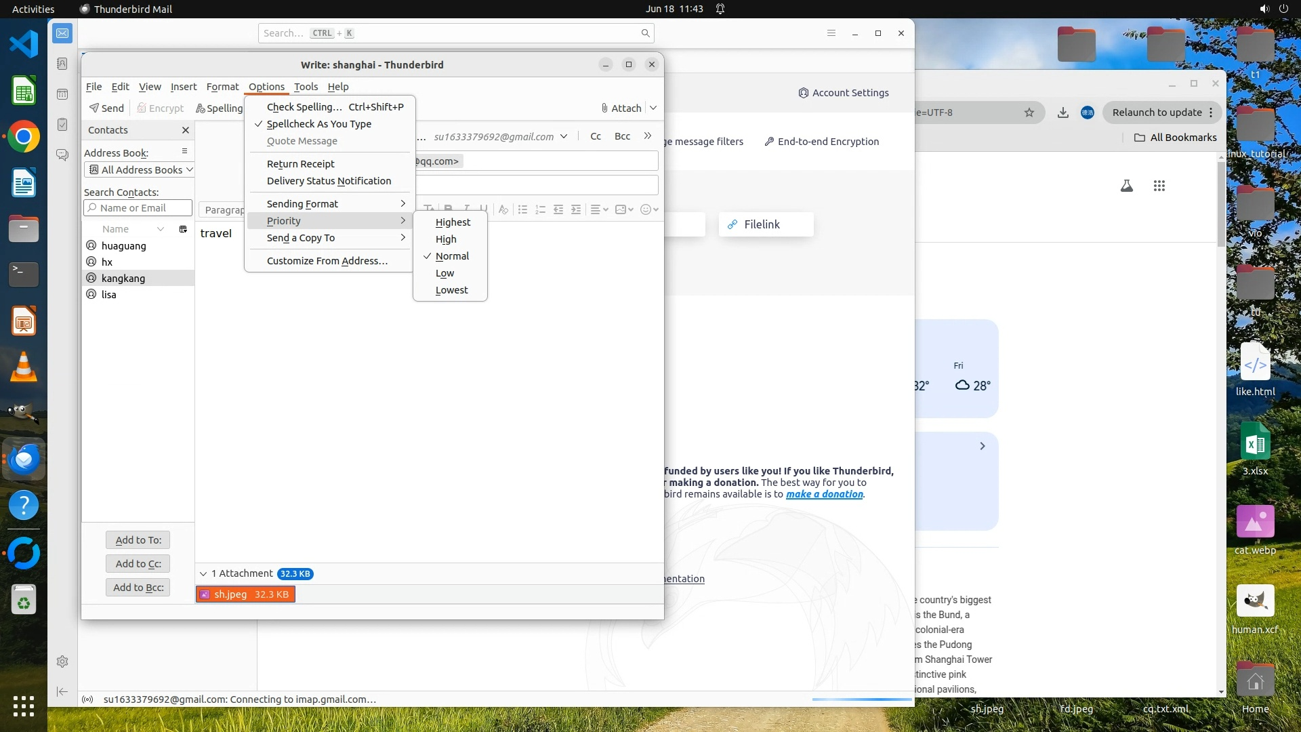Click the Add to Cc button
The width and height of the screenshot is (1301, 732).
(x=138, y=564)
